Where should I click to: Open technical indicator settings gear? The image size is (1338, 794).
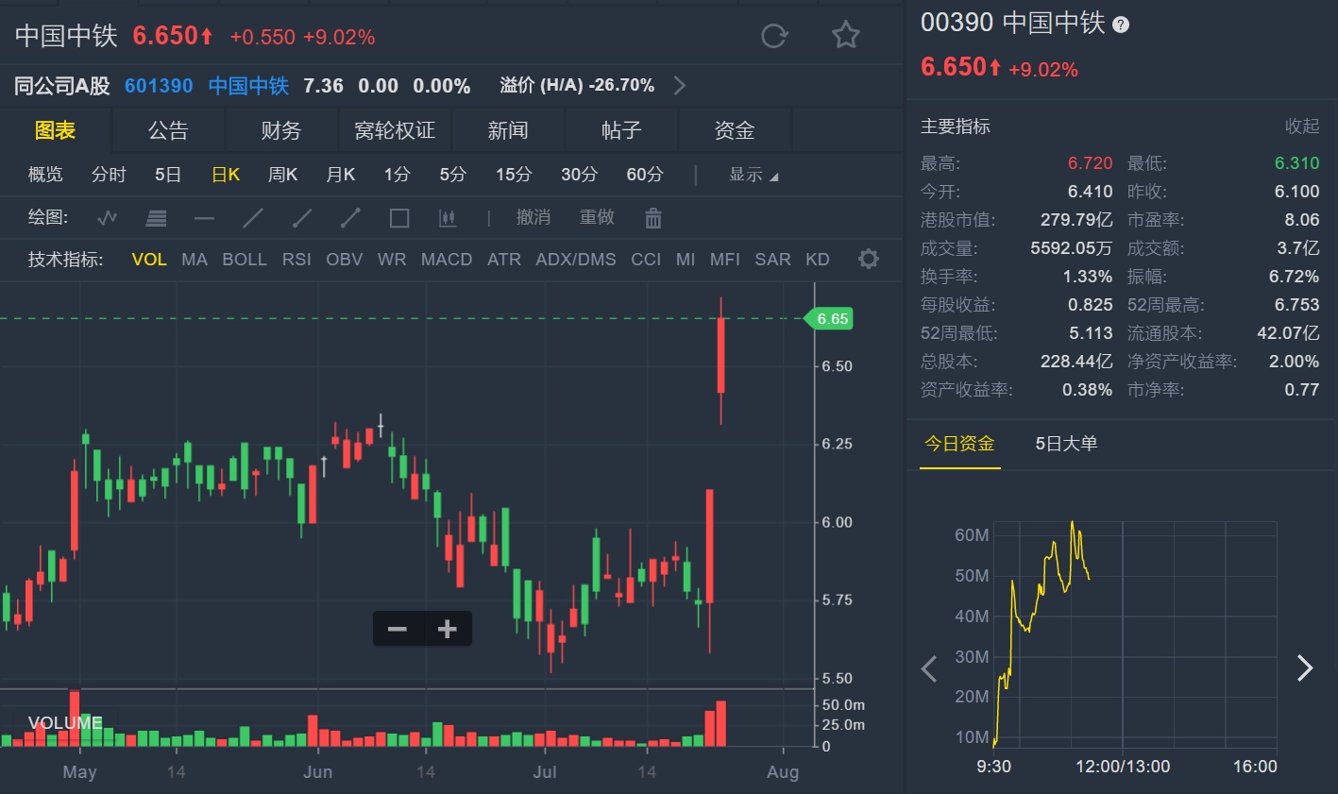pyautogui.click(x=868, y=259)
